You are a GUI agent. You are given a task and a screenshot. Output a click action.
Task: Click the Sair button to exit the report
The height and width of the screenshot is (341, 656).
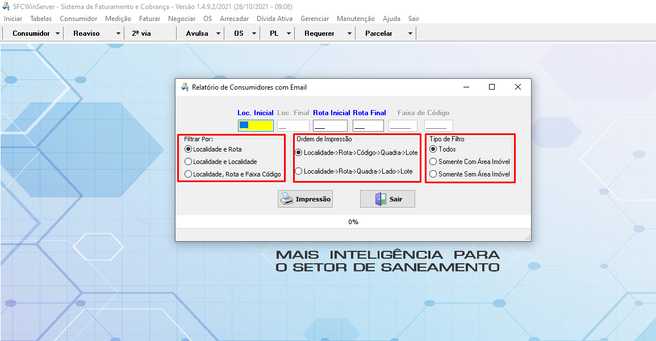387,199
